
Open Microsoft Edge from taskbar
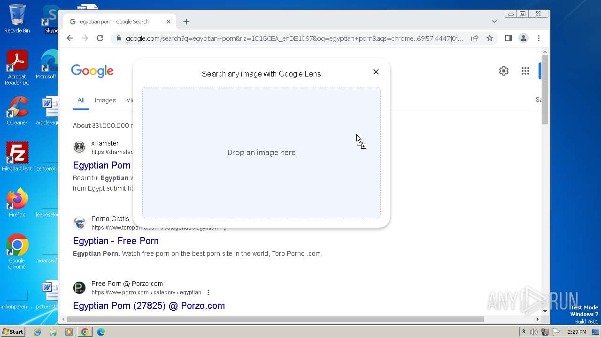tap(101, 332)
